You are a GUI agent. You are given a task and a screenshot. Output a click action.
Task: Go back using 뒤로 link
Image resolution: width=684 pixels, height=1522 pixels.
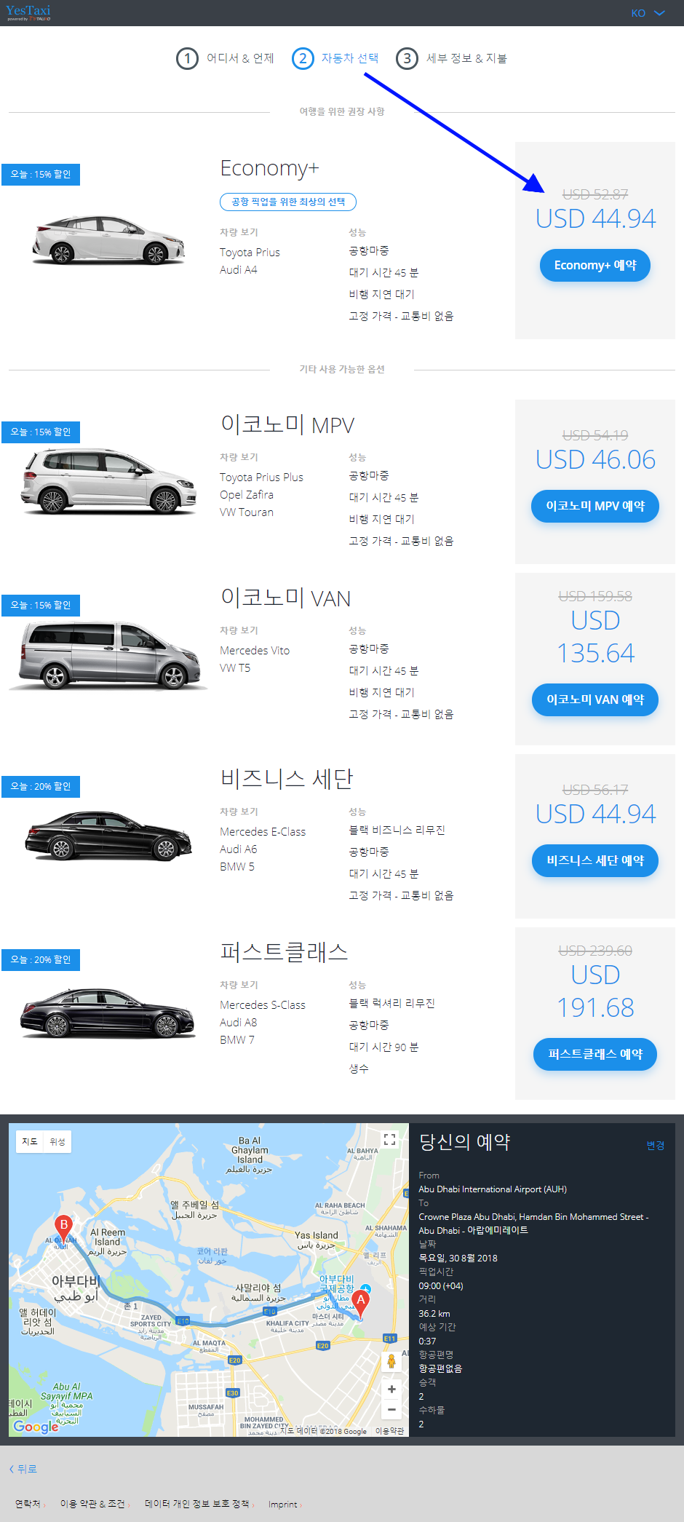pos(23,1469)
